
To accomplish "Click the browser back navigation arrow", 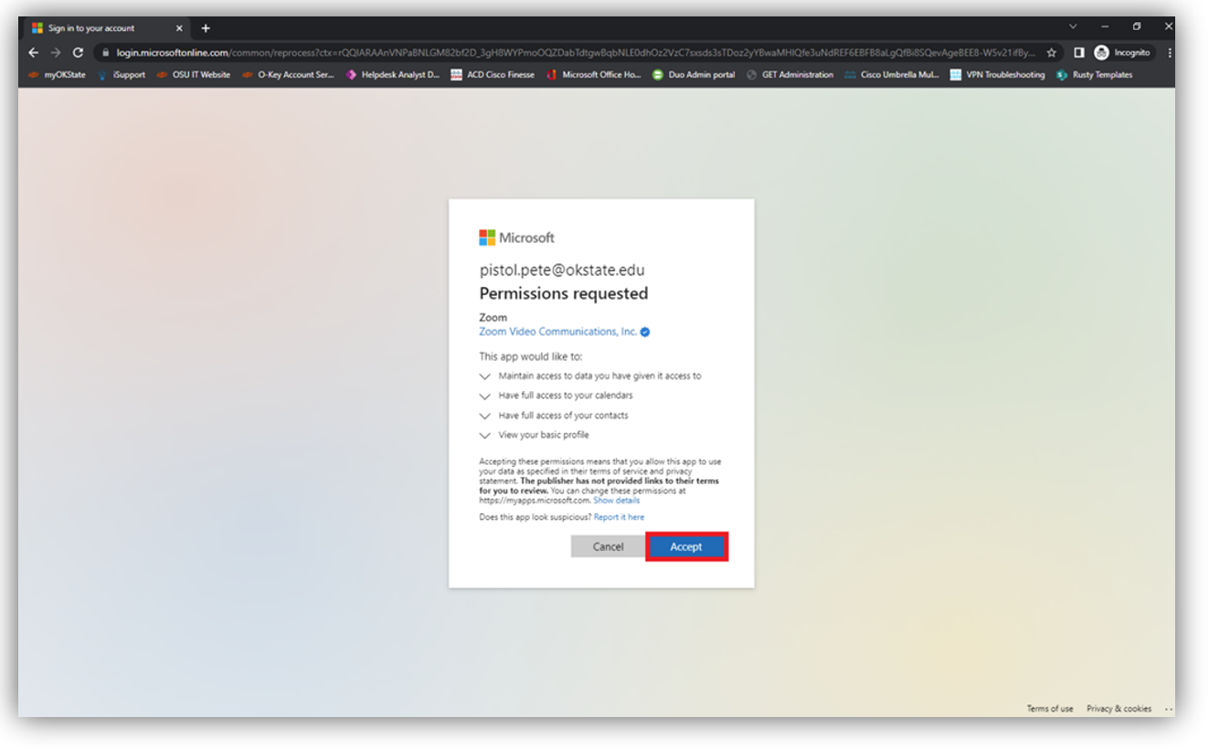I will 34,52.
